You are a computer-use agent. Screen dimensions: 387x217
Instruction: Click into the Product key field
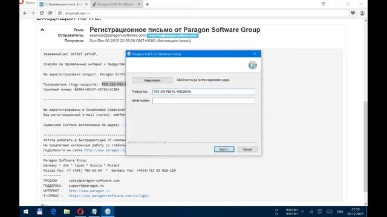pyautogui.click(x=204, y=92)
